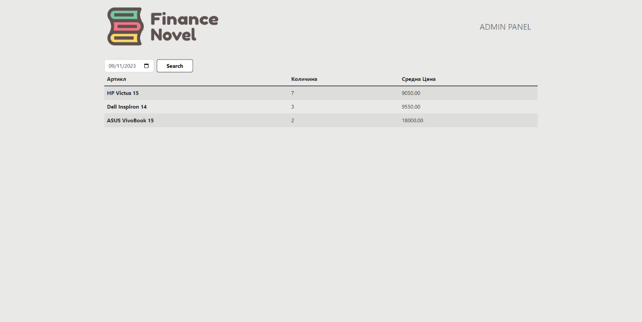The height and width of the screenshot is (322, 642).
Task: Click the average price 9550.00 cell
Action: click(x=411, y=107)
